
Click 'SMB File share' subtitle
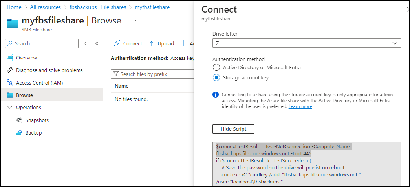coord(37,30)
